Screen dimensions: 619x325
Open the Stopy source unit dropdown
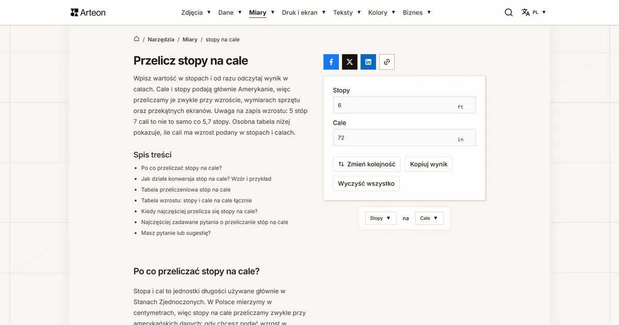click(381, 218)
